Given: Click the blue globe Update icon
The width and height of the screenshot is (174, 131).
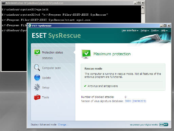Looking at the screenshot, I should pyautogui.click(x=37, y=78).
